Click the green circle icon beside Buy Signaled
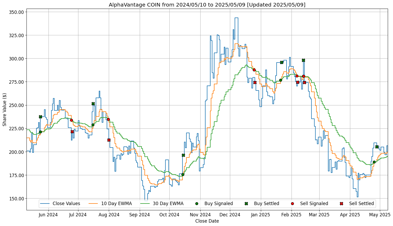Screen dimensions: 393x226 click(197, 204)
